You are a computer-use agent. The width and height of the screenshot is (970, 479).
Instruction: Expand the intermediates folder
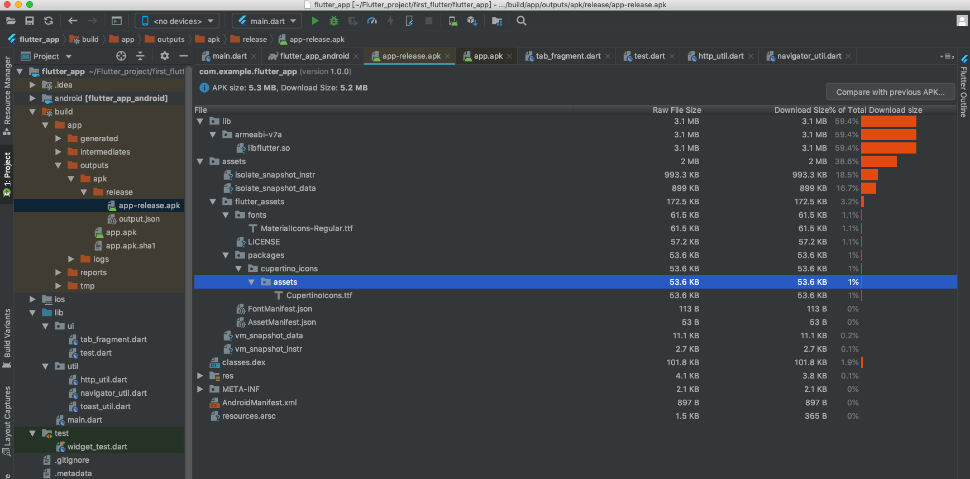[58, 152]
